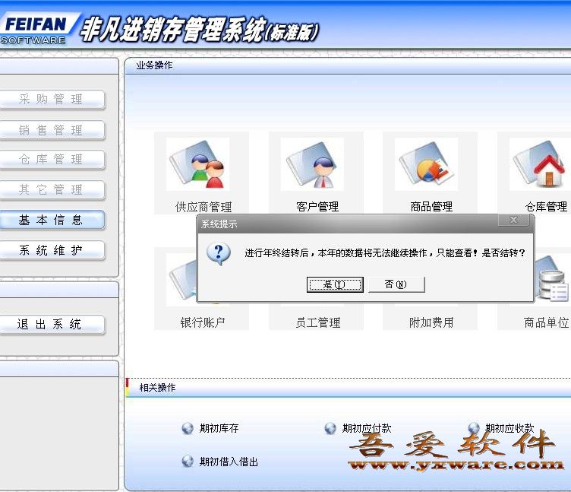This screenshot has height=492, width=571.
Task: Click the 客户管理 label
Action: 317,207
